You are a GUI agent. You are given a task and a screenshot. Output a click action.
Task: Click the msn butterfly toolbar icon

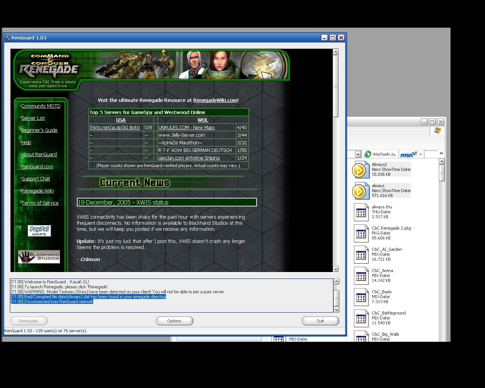click(x=408, y=154)
